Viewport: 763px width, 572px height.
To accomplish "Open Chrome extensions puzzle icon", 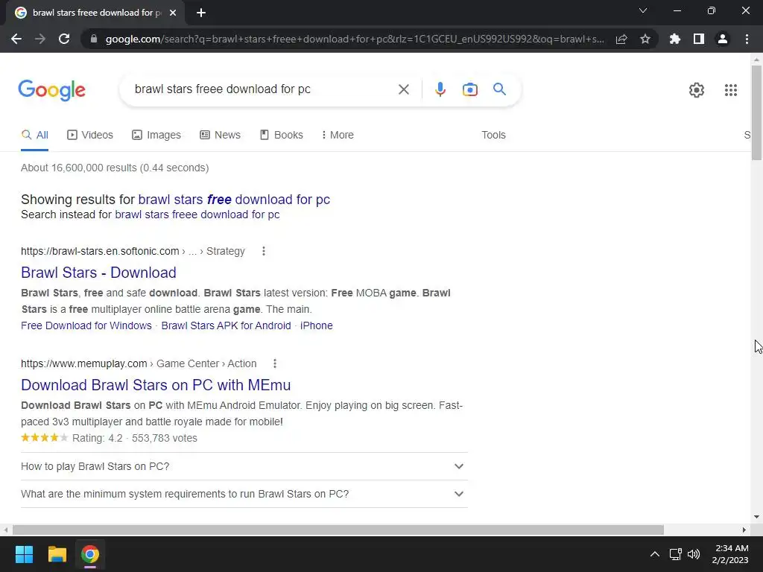I will pos(674,39).
